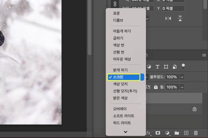The width and height of the screenshot is (208, 138).
Task: Filter layers by smart objects
Action: pyautogui.click(x=174, y=67)
